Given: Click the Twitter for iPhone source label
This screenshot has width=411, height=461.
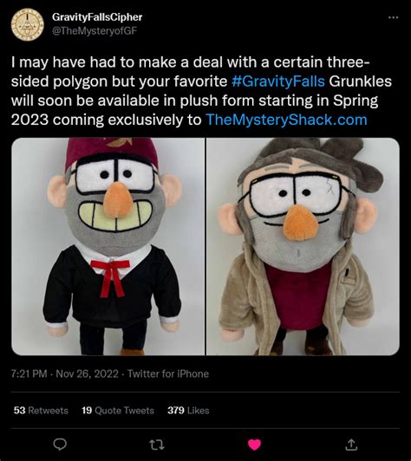Looking at the screenshot, I should tap(168, 373).
